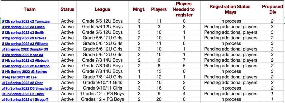Open the u19b Spring 2022 d1 Strogoff link

[25, 100]
